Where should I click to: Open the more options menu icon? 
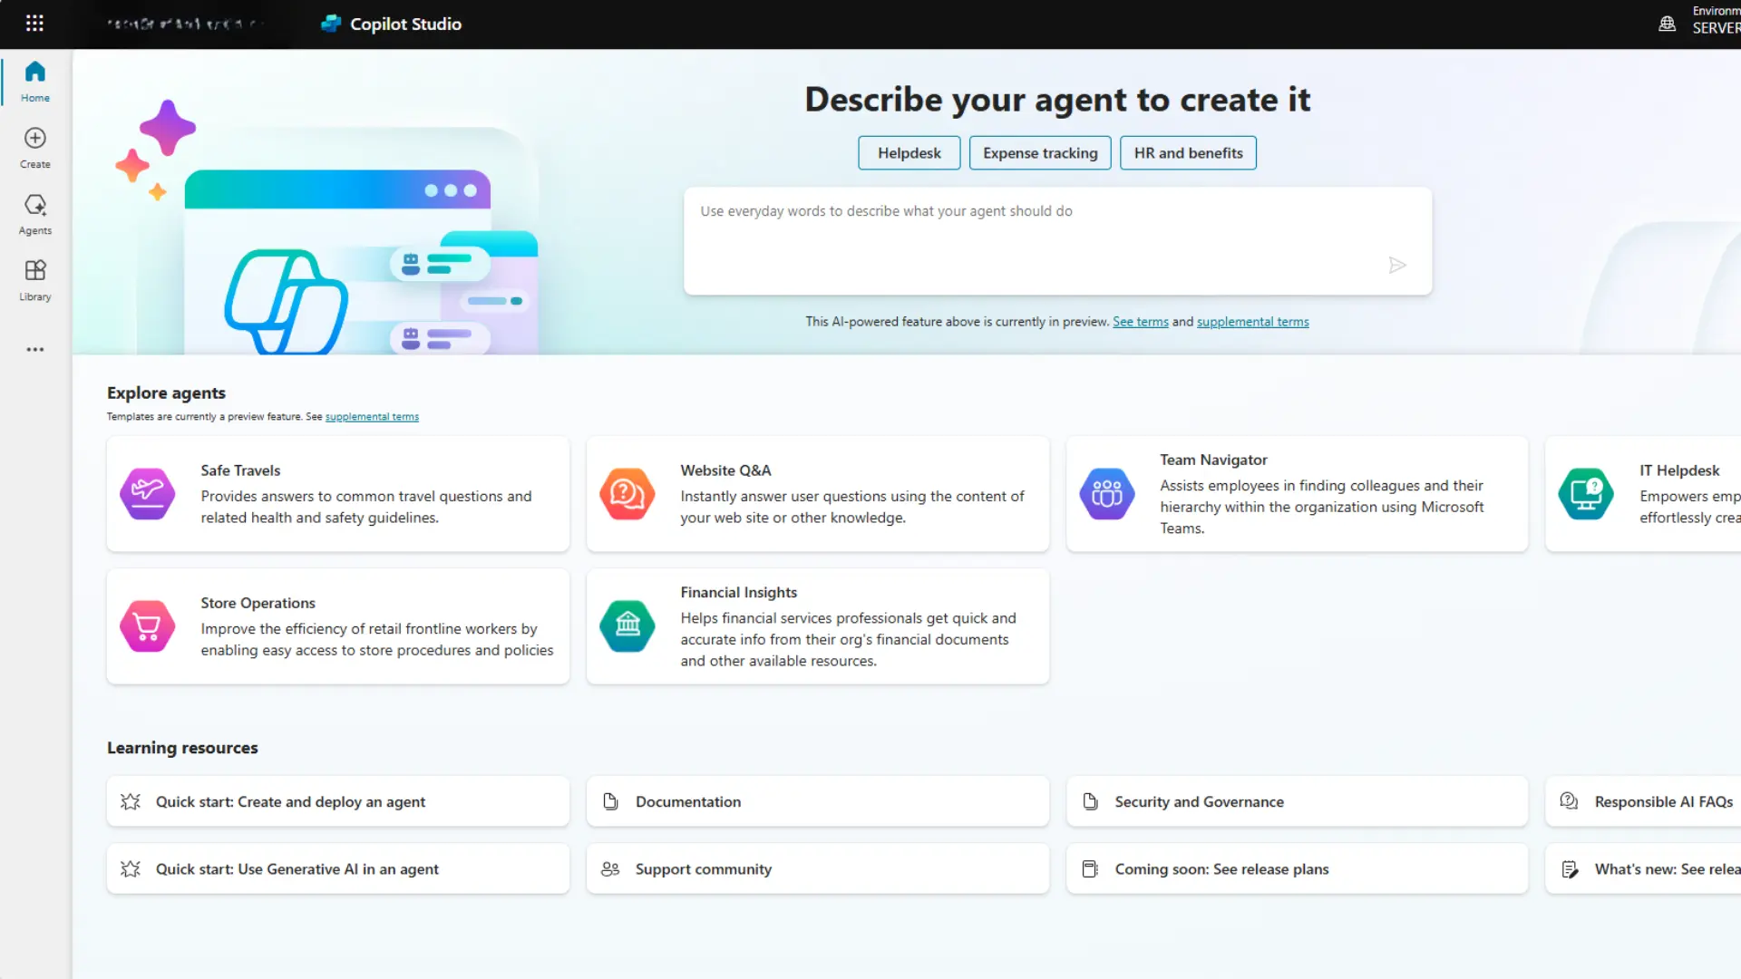[x=34, y=348]
